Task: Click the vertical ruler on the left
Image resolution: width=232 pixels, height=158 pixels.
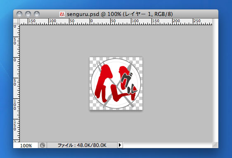Action: pos(17,84)
